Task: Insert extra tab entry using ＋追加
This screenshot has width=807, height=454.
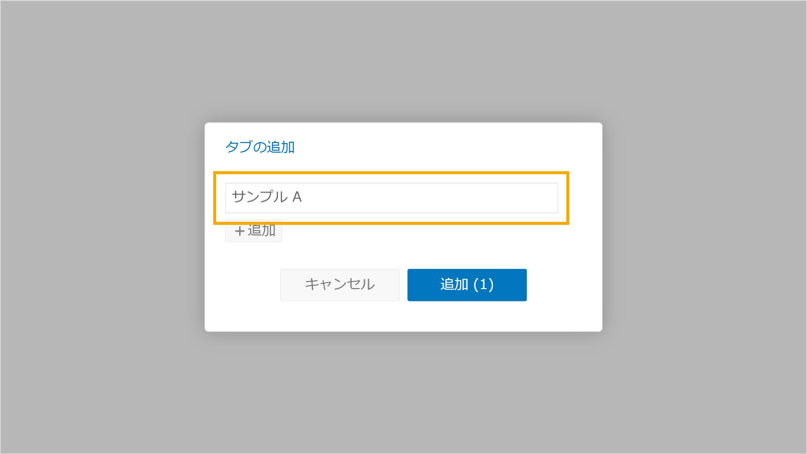Action: (254, 231)
